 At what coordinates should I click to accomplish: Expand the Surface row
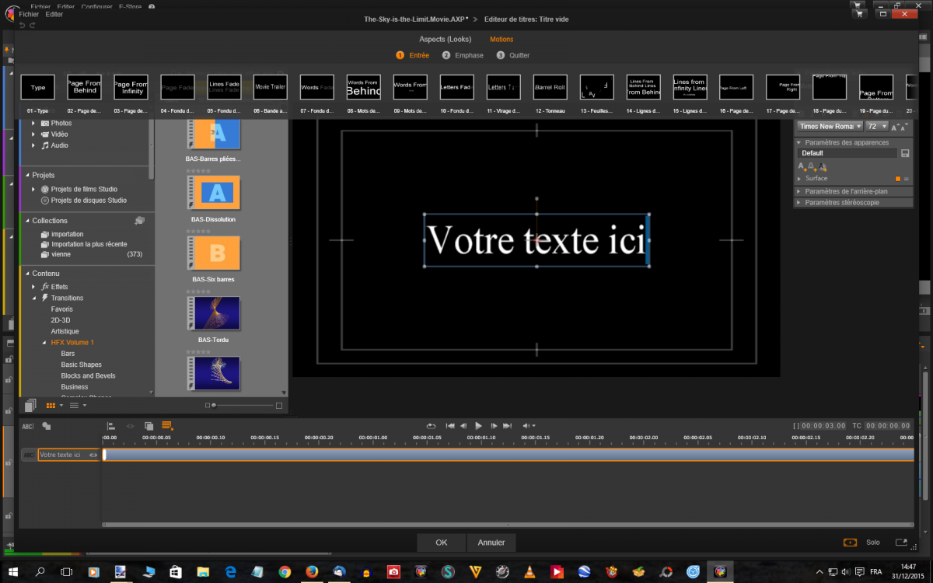tap(800, 179)
